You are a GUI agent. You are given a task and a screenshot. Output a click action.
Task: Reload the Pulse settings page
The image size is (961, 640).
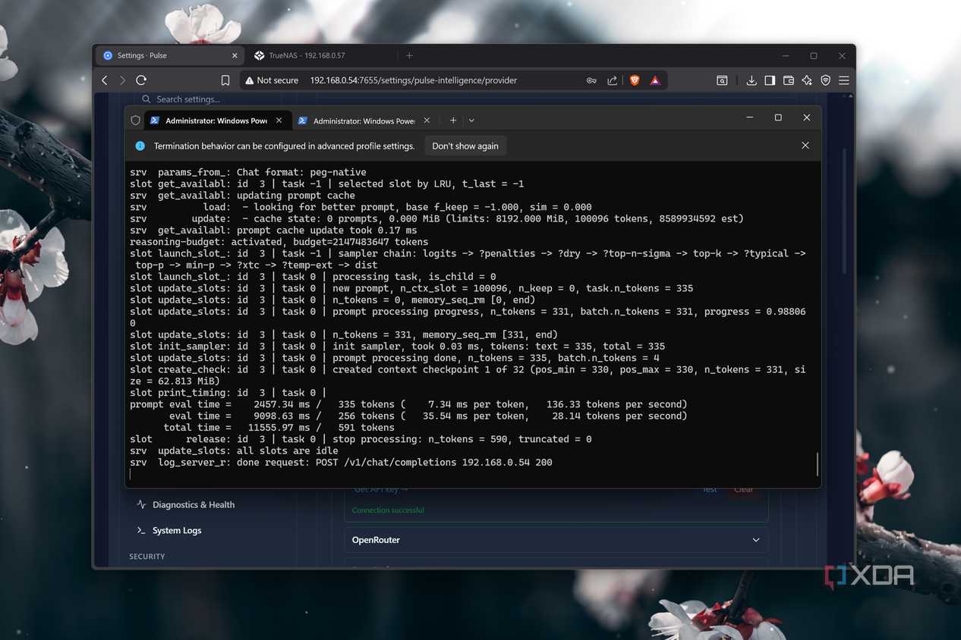click(141, 80)
